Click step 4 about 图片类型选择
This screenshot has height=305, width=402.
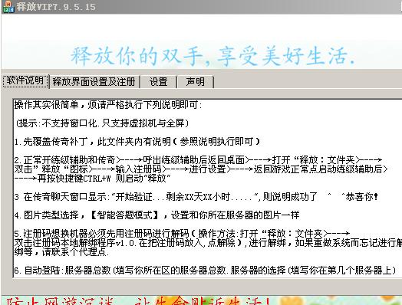pyautogui.click(x=157, y=215)
